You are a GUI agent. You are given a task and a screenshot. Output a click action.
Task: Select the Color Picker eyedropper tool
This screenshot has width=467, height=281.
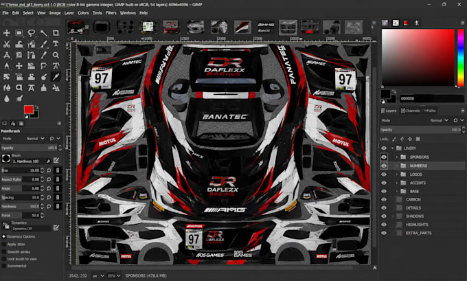(44, 55)
